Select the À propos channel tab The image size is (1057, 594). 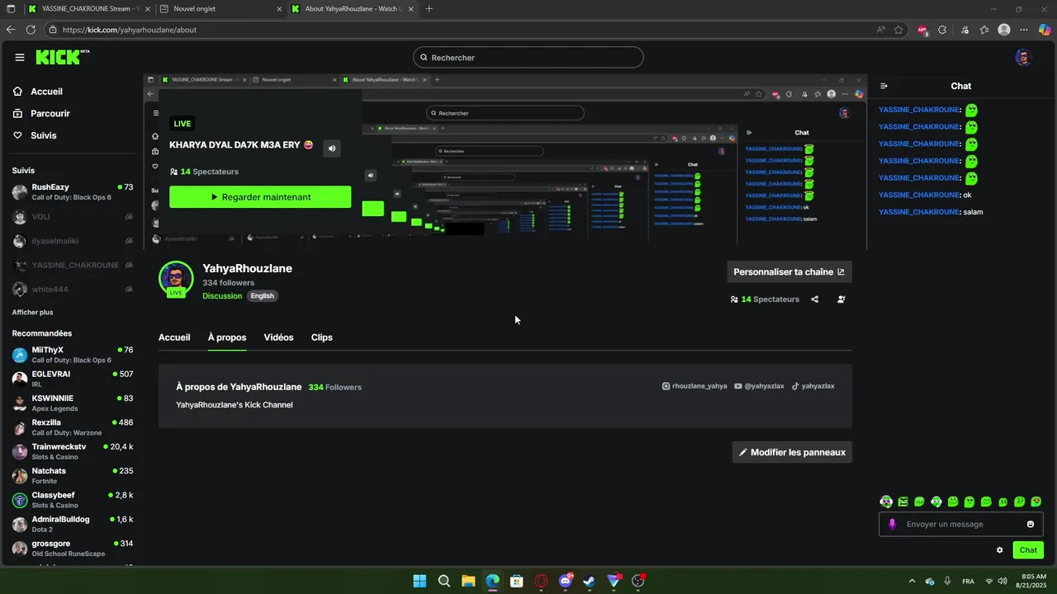[x=227, y=337]
